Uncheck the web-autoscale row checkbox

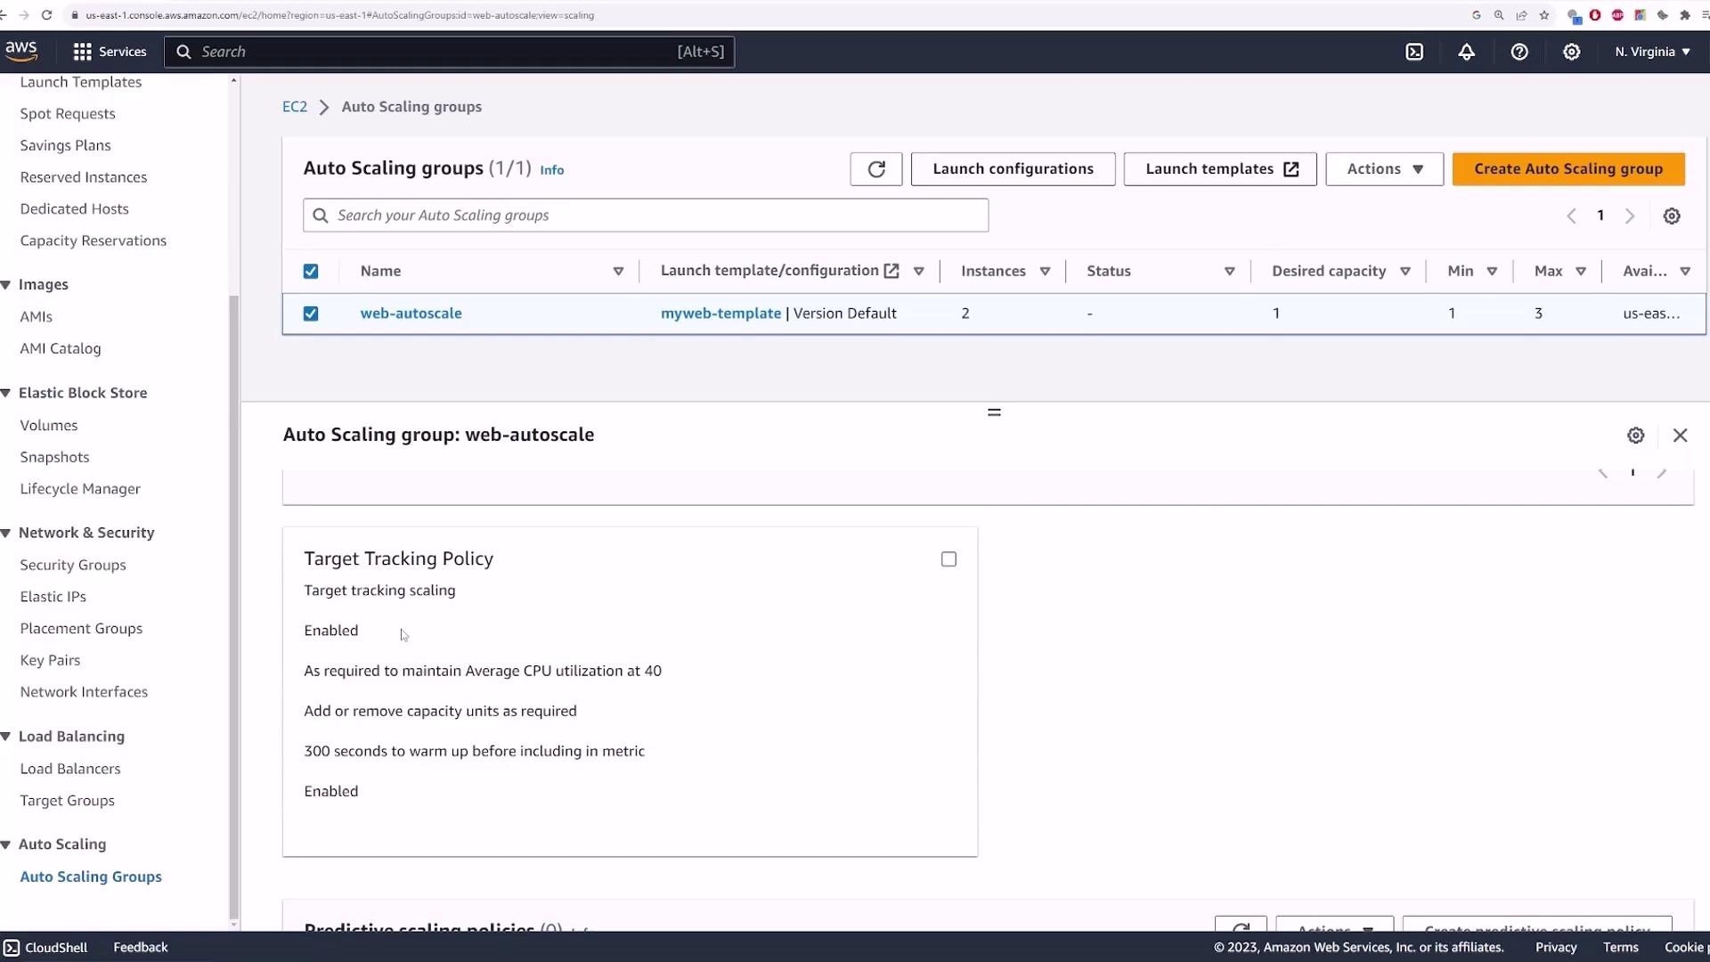pos(311,314)
